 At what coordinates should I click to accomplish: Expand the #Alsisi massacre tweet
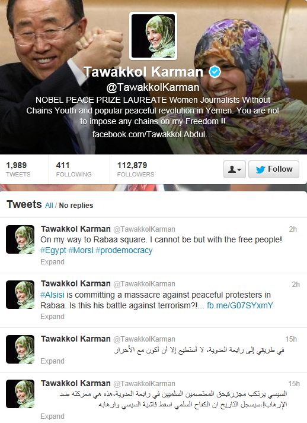(52, 317)
